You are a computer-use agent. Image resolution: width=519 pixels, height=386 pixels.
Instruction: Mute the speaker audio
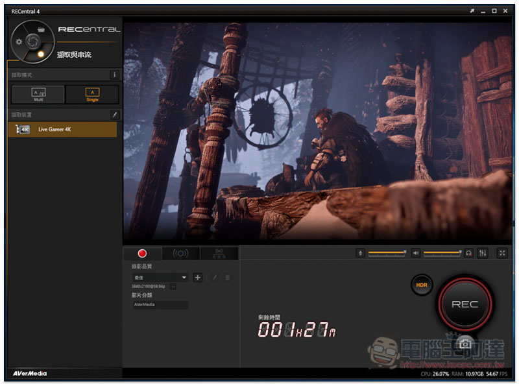pyautogui.click(x=416, y=253)
